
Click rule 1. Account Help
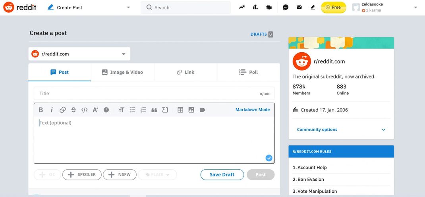pos(309,168)
